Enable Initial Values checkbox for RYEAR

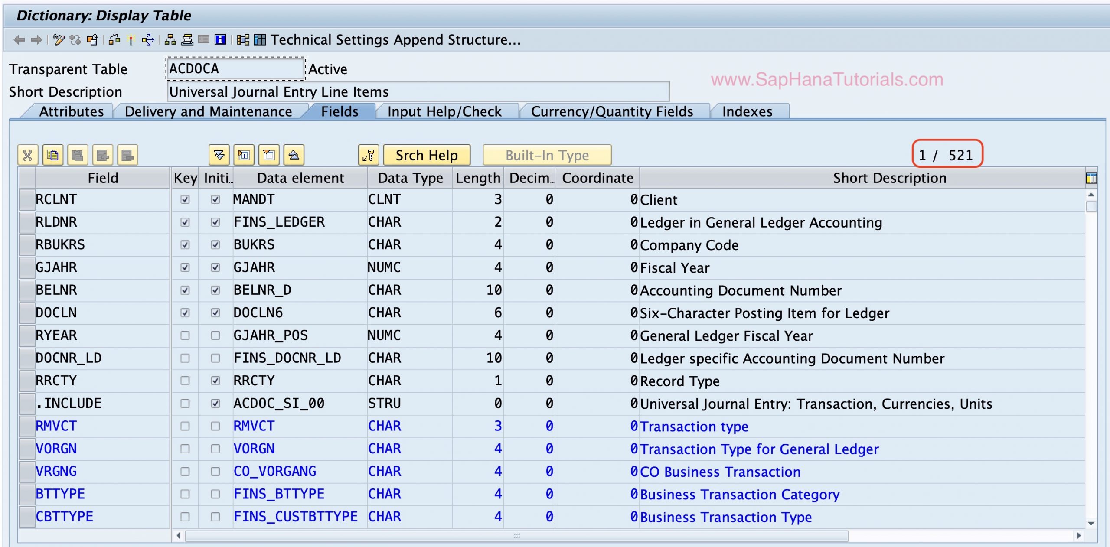coord(215,335)
